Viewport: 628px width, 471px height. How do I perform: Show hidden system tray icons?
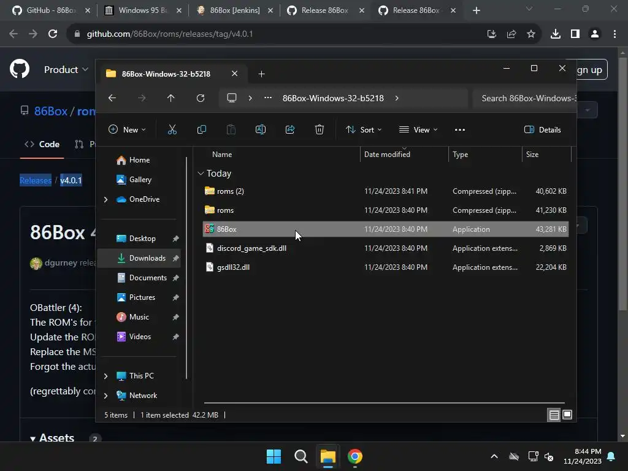[x=494, y=456]
